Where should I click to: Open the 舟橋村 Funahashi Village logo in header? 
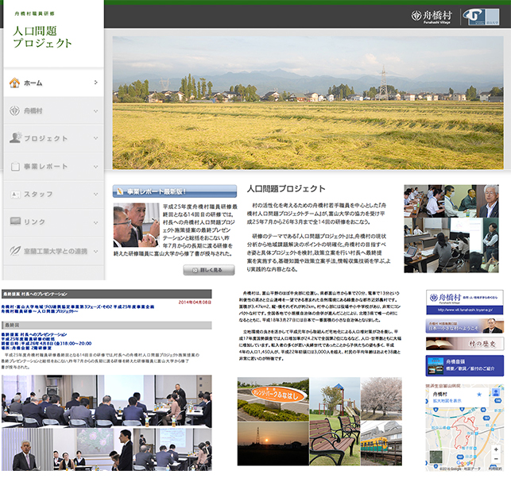tap(432, 17)
